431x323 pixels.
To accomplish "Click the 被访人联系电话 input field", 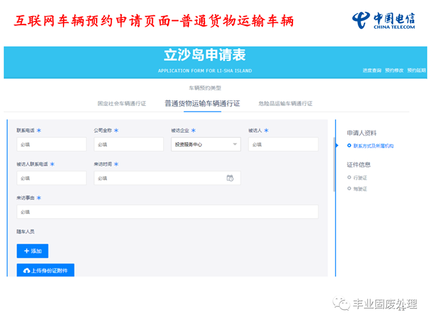I will [x=52, y=178].
